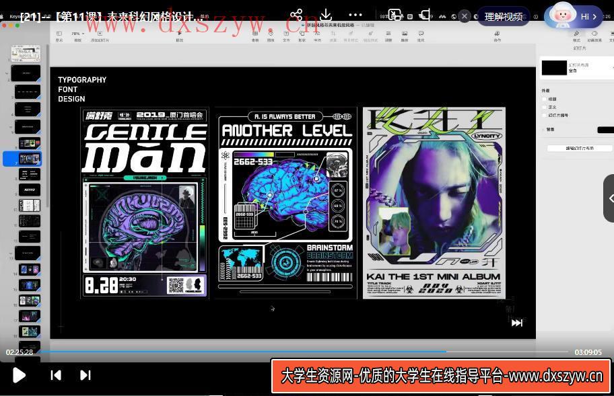Select slide 1 thumbnail in navigator
This screenshot has width=614, height=396.
26,54
